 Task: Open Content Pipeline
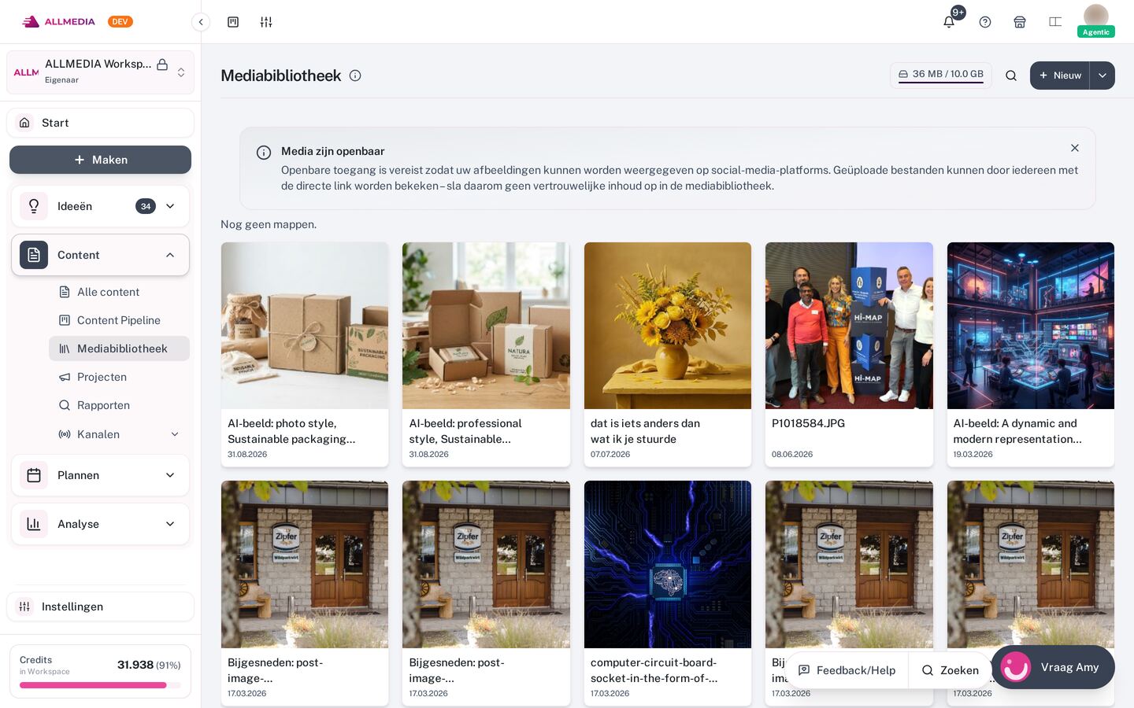point(119,320)
